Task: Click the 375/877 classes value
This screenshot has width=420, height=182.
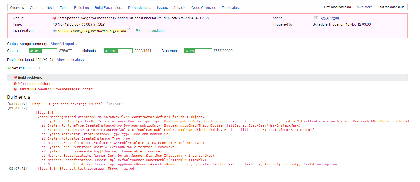Action: [x=65, y=51]
